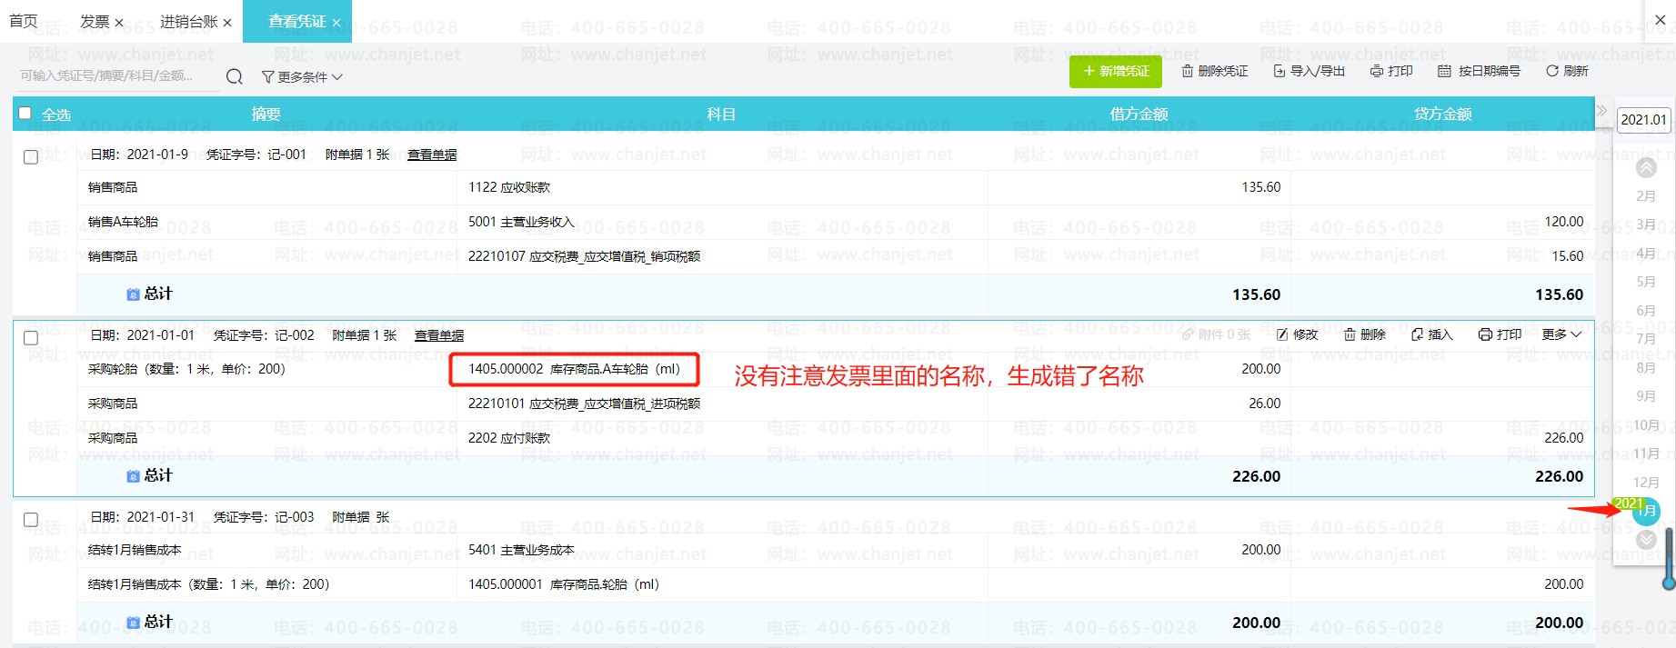The width and height of the screenshot is (1676, 648).
Task: Click 修改 edit icon for voucher 记-002
Action: 1297,334
